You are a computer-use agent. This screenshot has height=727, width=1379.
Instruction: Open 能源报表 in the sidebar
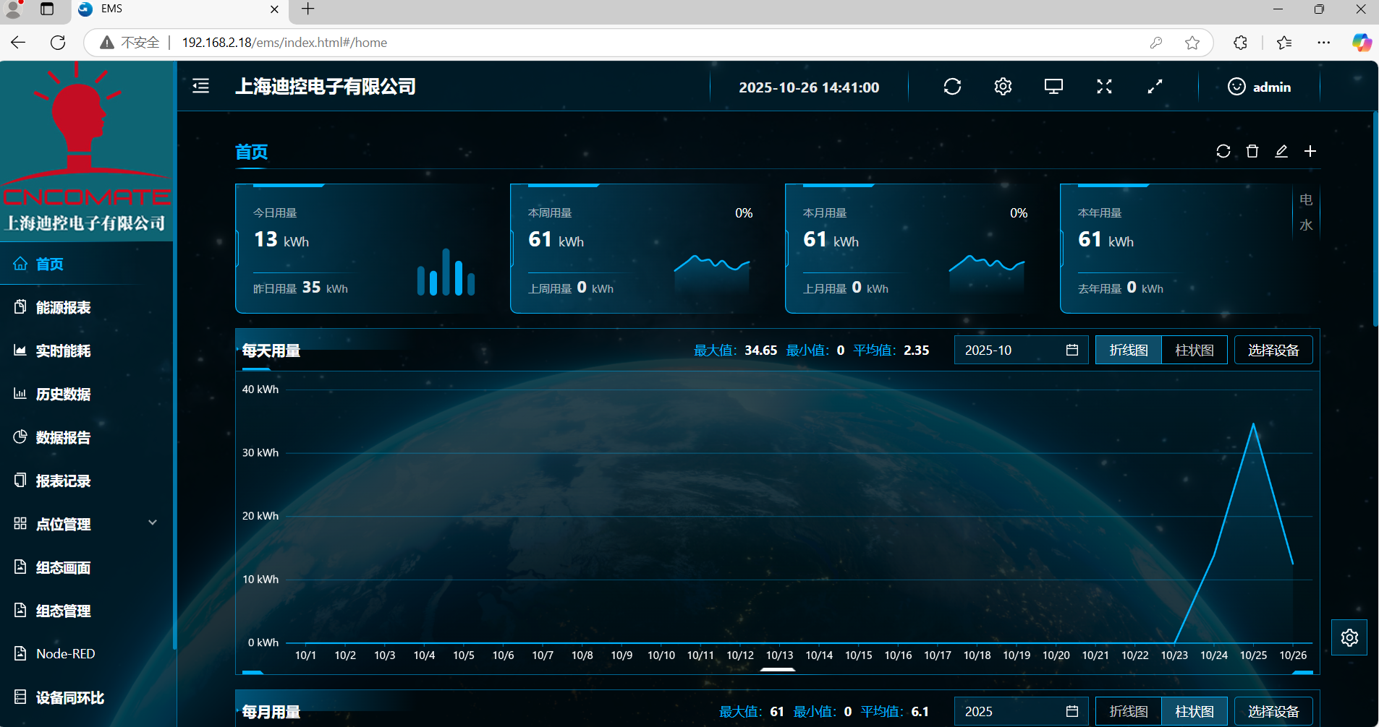coord(64,308)
